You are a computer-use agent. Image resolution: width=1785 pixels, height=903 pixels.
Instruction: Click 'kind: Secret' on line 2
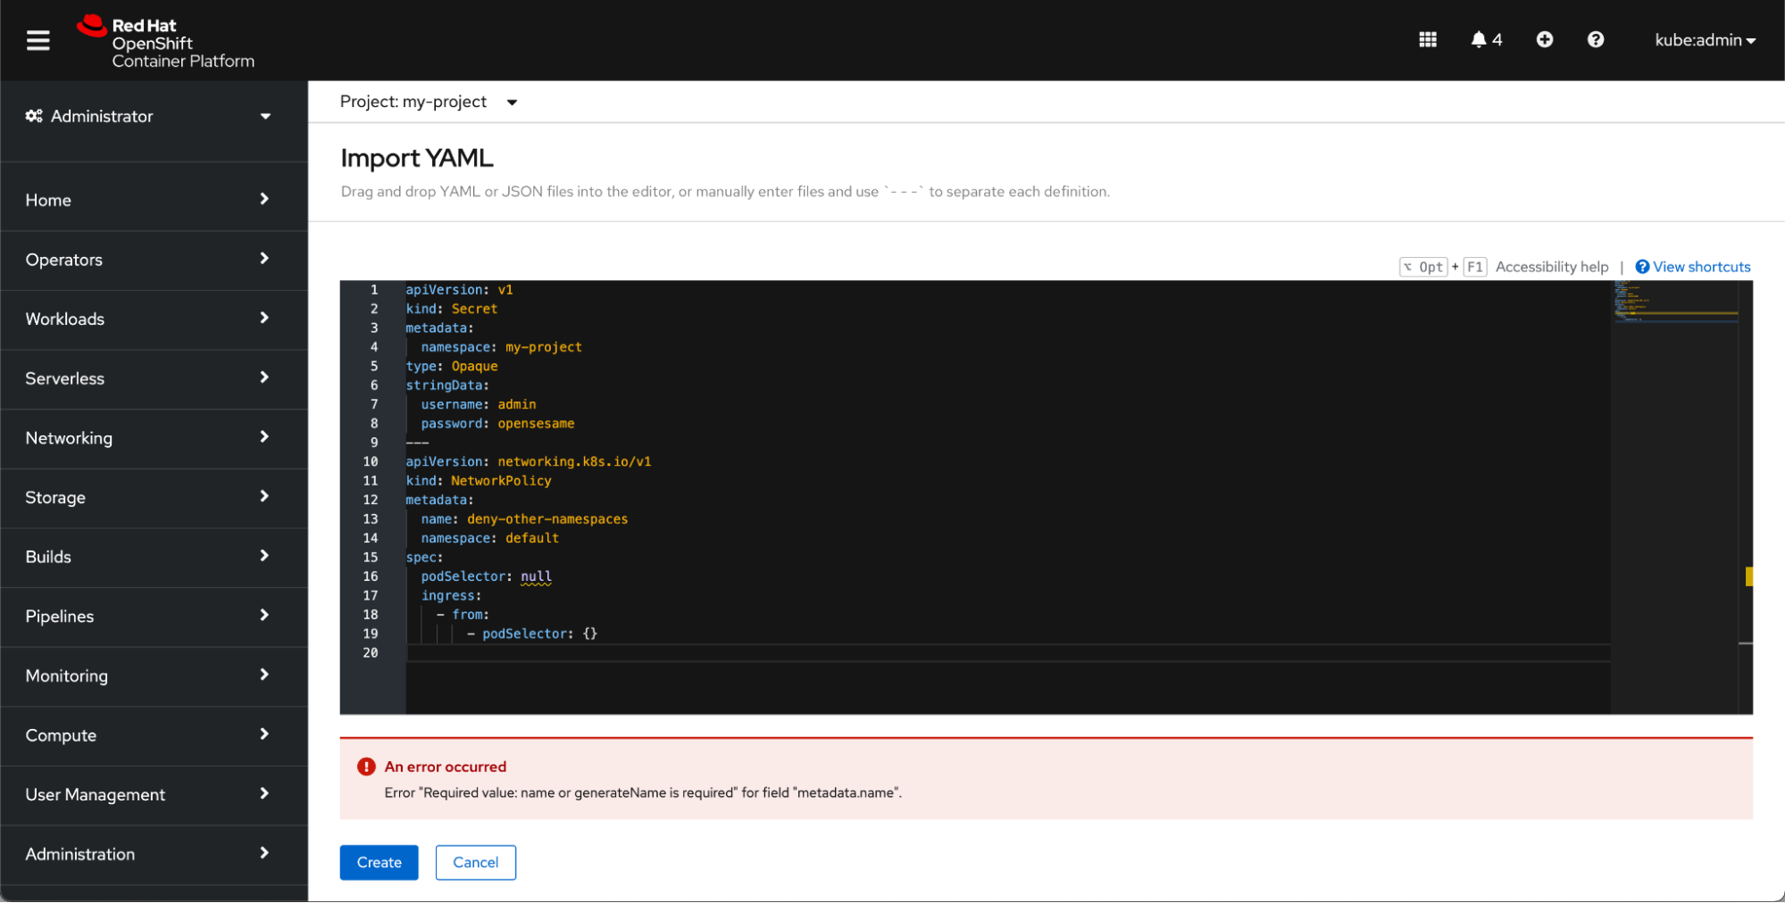[x=452, y=309]
